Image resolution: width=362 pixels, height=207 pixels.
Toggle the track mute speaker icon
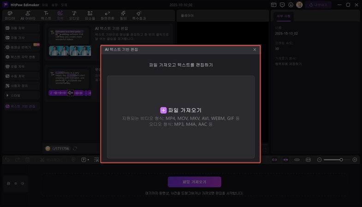pyautogui.click(x=23, y=184)
